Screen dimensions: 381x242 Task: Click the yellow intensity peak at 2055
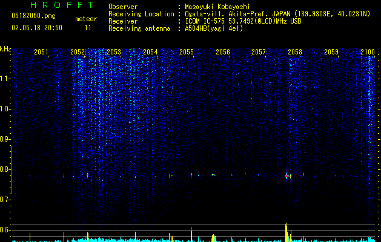pyautogui.click(x=191, y=234)
